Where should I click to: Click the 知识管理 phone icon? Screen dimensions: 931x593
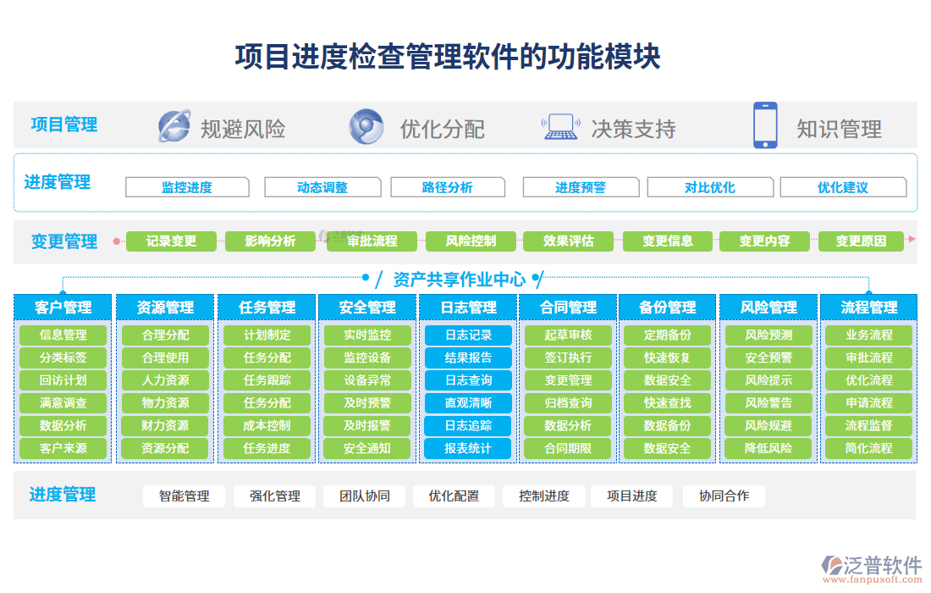[x=764, y=126]
